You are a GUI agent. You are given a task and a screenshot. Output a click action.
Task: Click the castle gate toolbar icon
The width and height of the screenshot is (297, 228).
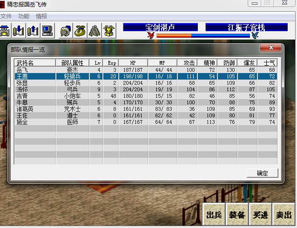(x=5, y=31)
